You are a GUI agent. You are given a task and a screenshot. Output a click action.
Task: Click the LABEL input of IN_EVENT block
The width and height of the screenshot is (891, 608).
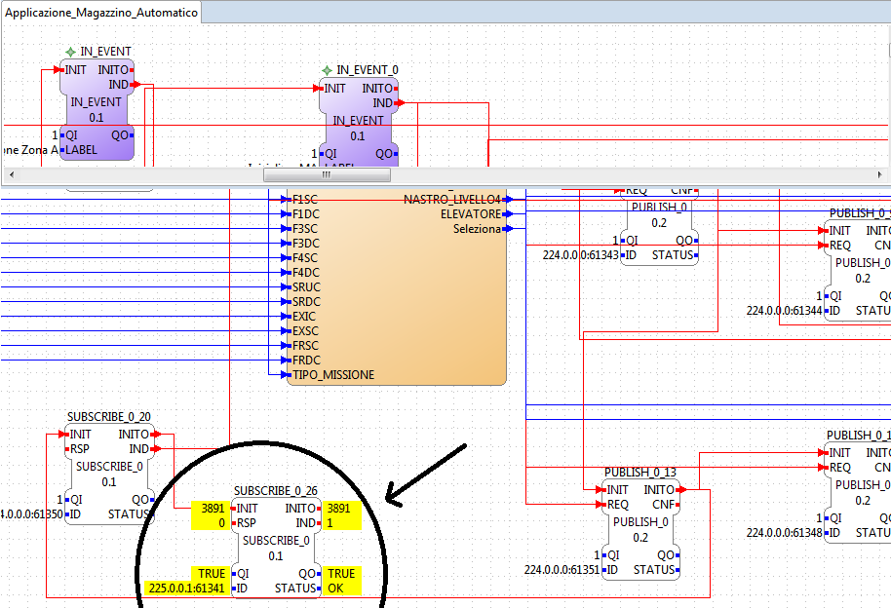[x=81, y=150]
